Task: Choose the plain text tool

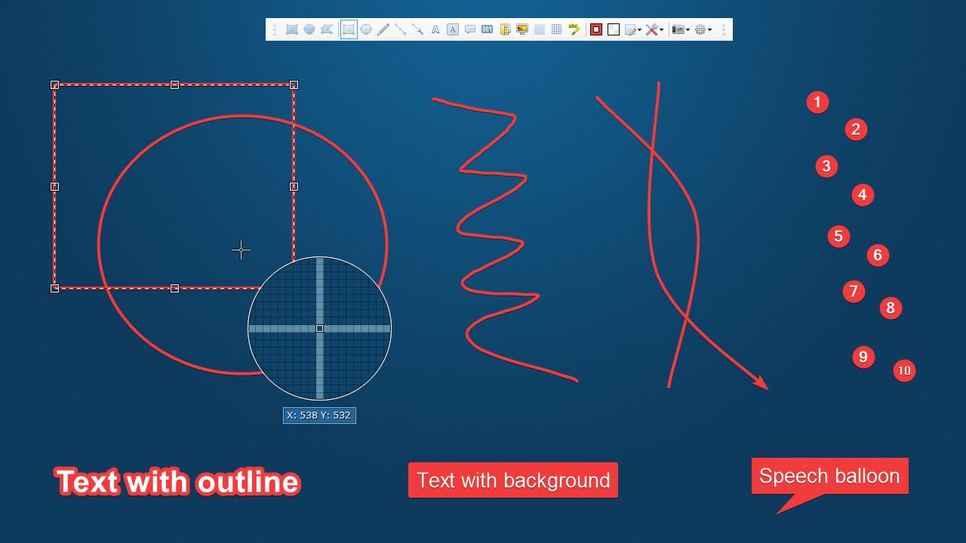Action: pos(435,29)
